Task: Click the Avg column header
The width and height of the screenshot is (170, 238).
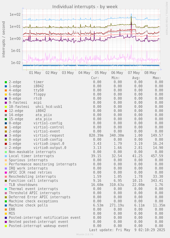Action: [136, 78]
